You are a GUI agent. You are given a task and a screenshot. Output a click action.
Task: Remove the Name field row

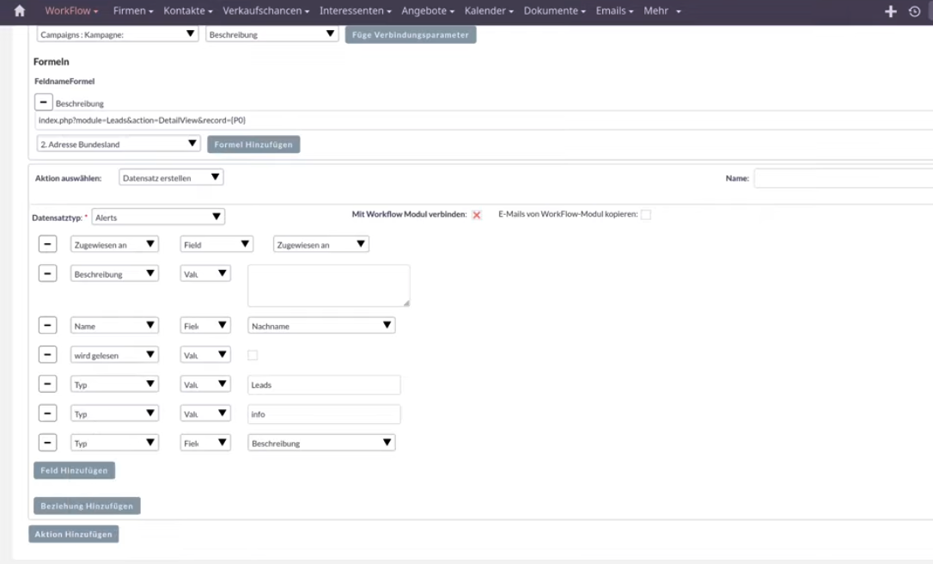[x=49, y=326]
